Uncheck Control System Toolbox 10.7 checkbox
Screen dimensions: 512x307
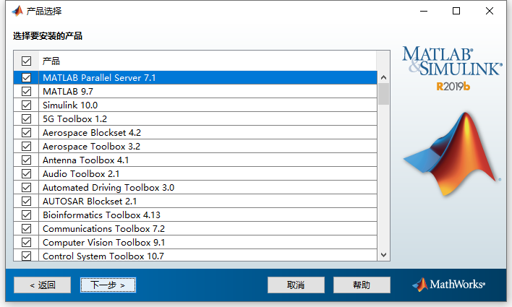point(27,256)
